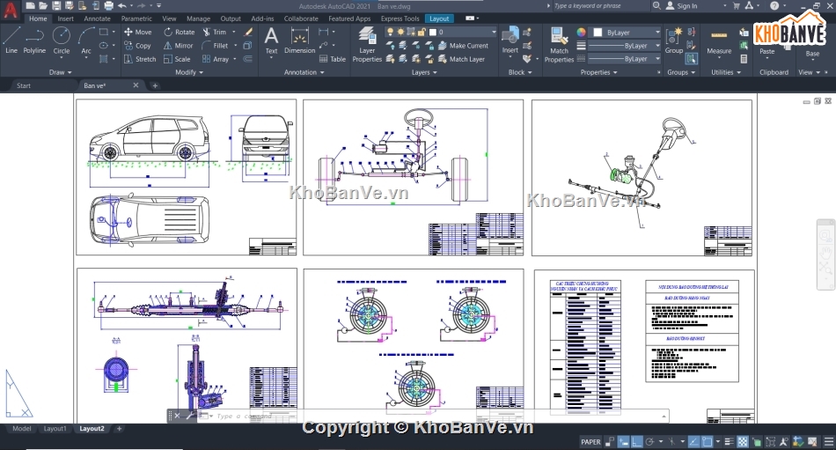This screenshot has height=450, width=836.
Task: Click the white layer color swatch beside 0
Action: pos(432,32)
